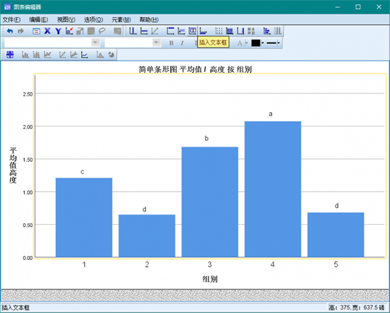Open the font size dropdown
The width and height of the screenshot is (390, 313).
point(156,43)
